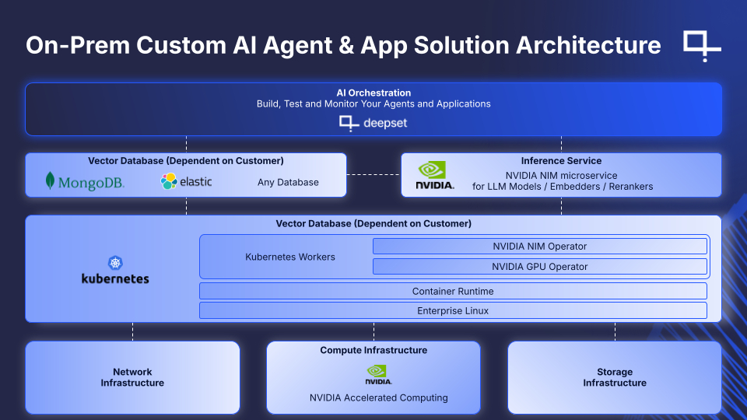The width and height of the screenshot is (747, 420).
Task: Click the slide title heading text
Action: 343,45
